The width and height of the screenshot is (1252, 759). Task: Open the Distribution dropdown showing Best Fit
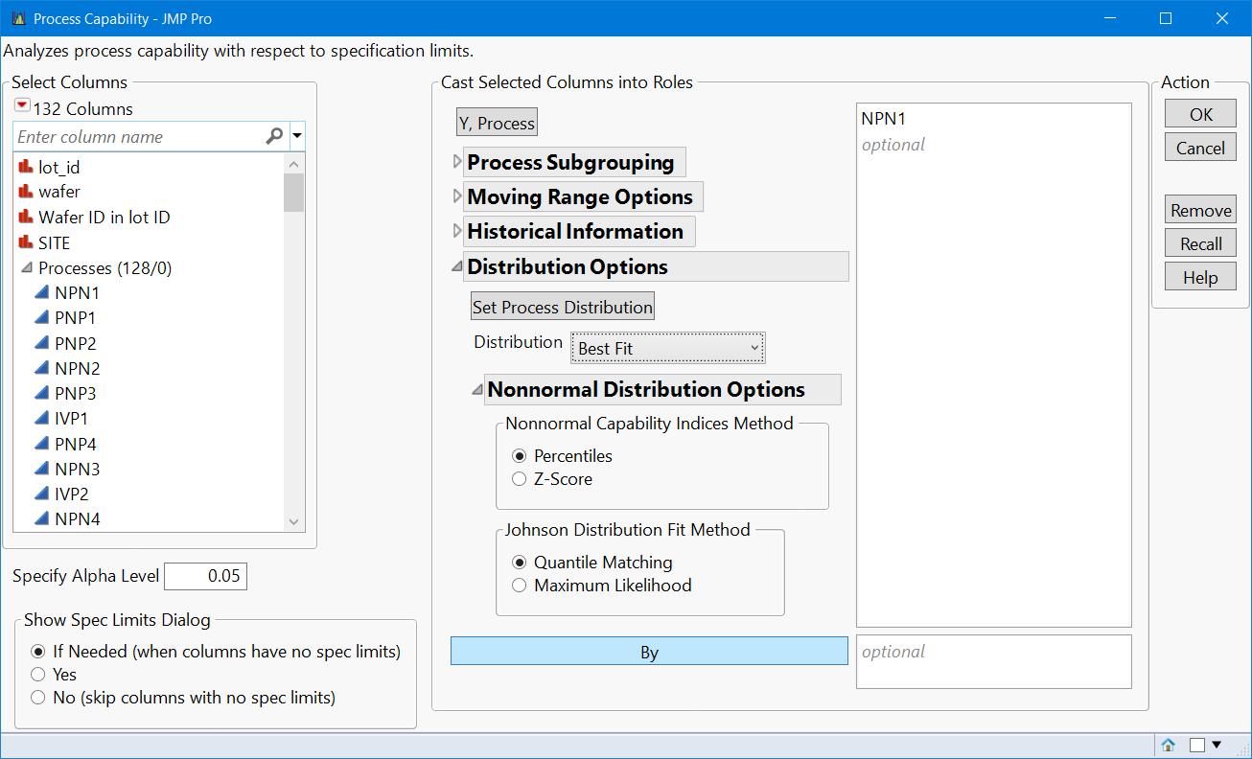click(668, 348)
